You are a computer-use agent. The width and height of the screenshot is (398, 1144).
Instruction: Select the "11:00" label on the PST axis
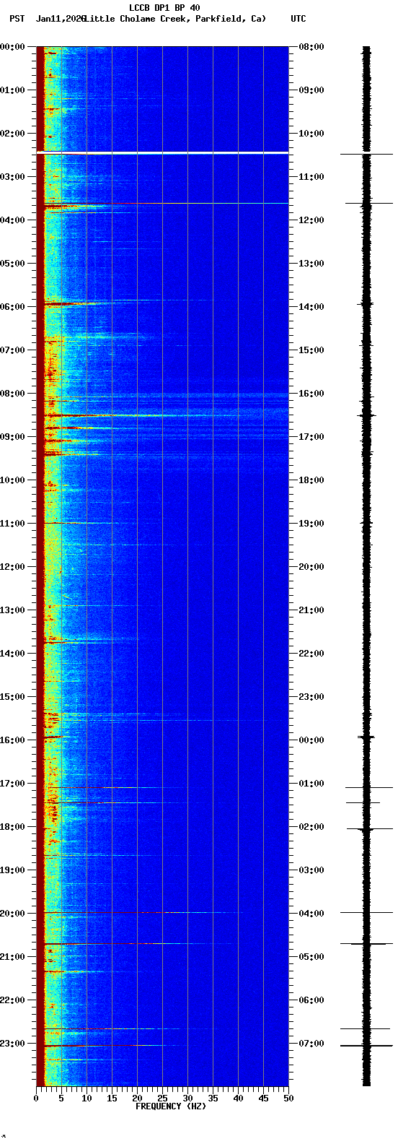(x=12, y=524)
